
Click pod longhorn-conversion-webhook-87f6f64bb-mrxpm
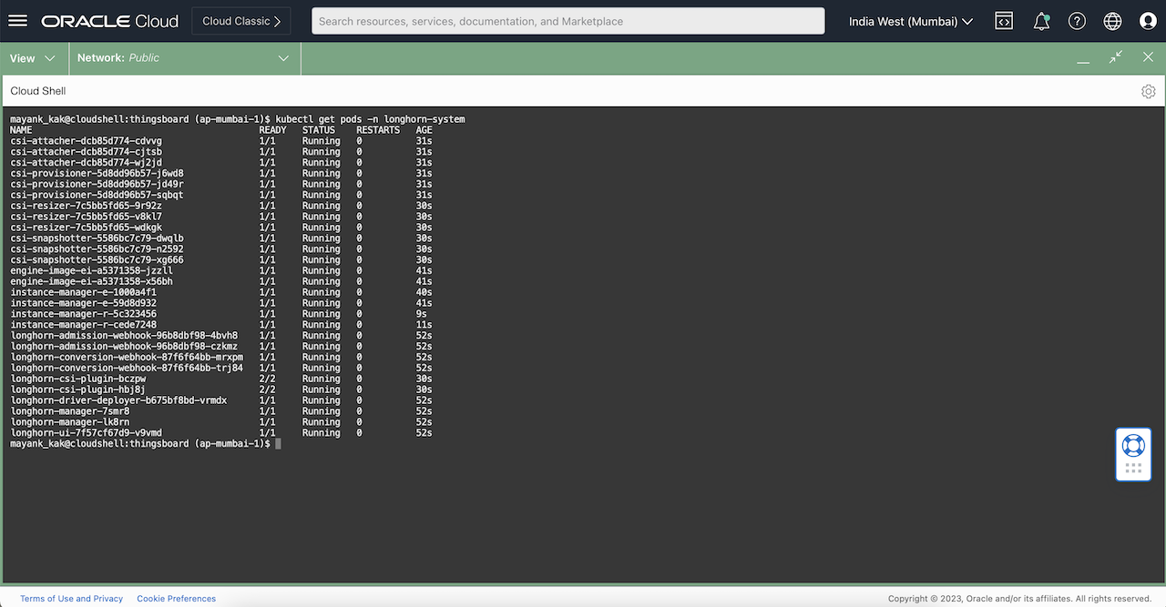tap(128, 358)
